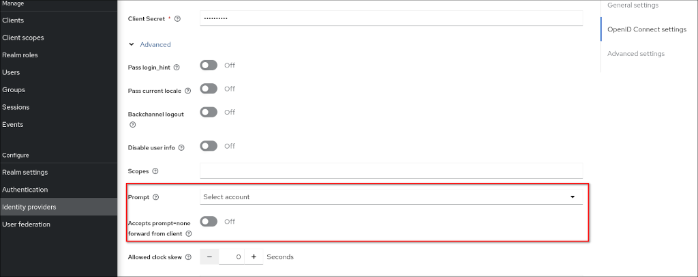Increase allowed clock skew with plus button
This screenshot has width=698, height=277.
tap(254, 257)
